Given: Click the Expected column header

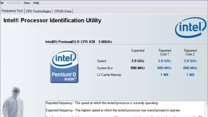Looking at the screenshot, I should pyautogui.click(x=138, y=51).
